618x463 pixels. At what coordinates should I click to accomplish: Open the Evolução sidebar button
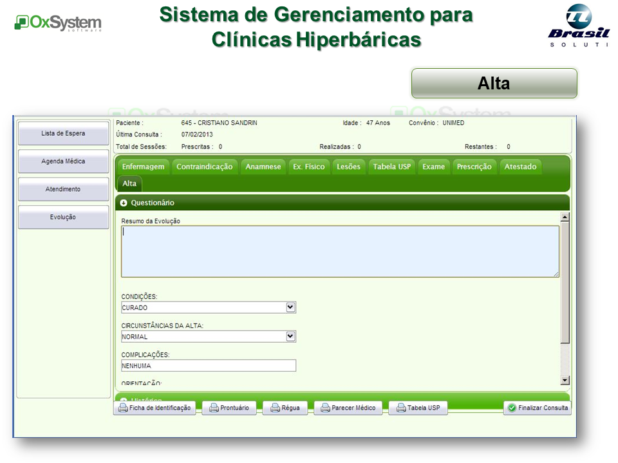pyautogui.click(x=63, y=217)
